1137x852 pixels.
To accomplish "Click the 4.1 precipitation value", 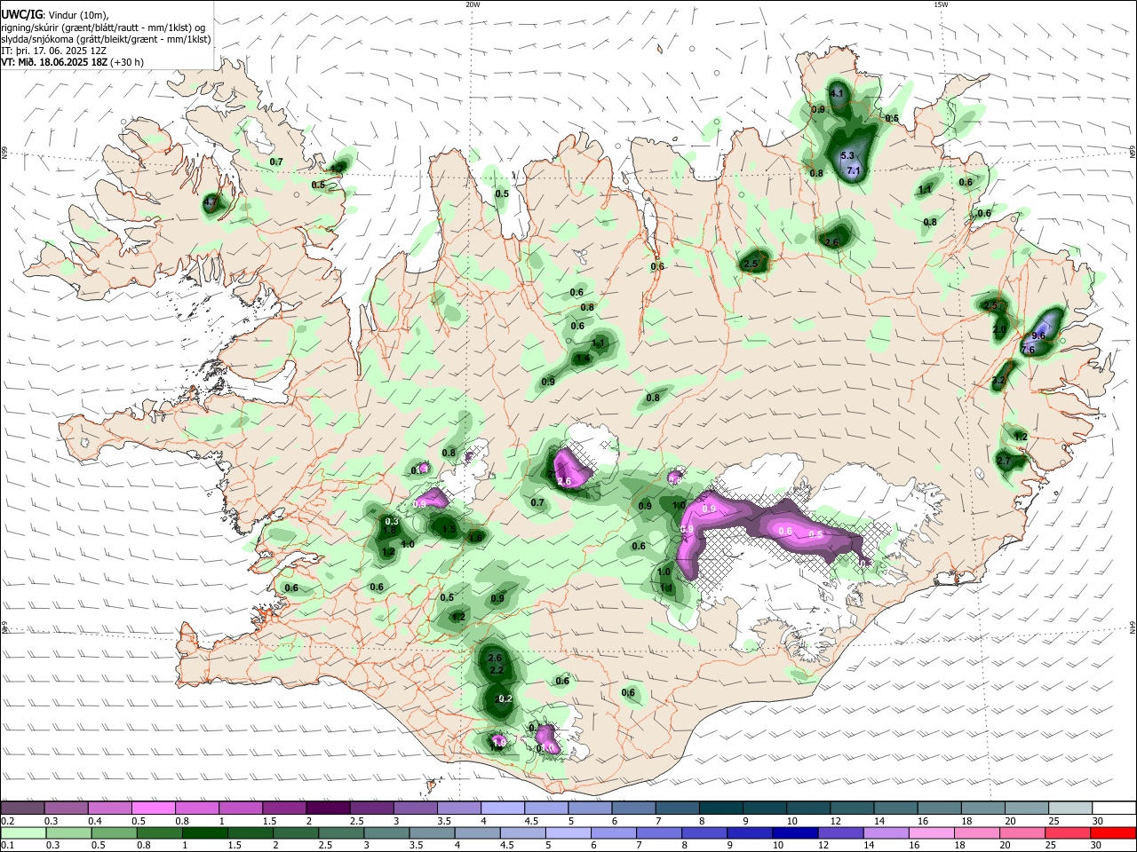I will (x=837, y=93).
